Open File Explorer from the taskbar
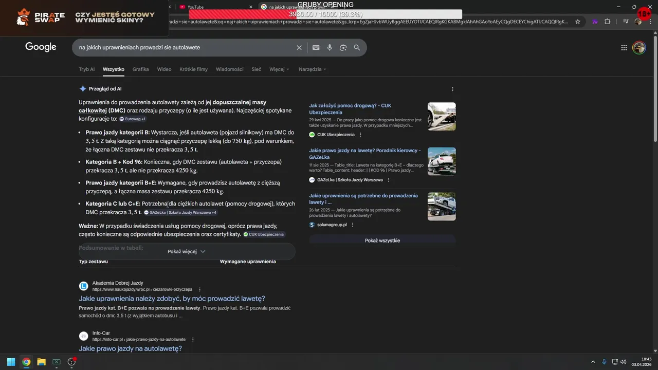 coord(41,362)
